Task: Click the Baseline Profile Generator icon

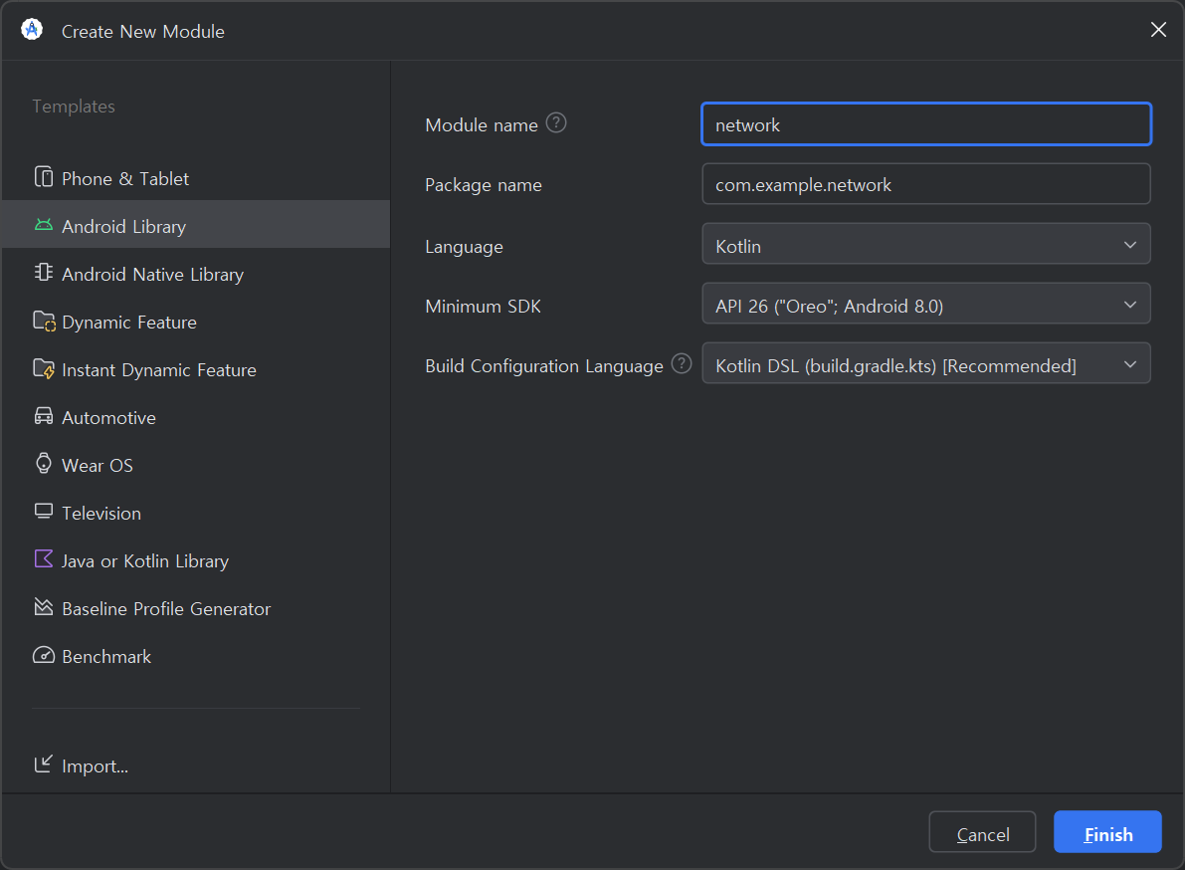Action: 44,607
